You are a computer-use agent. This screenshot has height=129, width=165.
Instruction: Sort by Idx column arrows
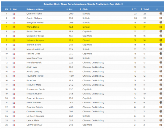pyautogui.click(x=81, y=9)
